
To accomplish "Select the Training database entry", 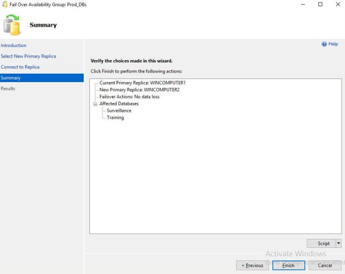I will tap(115, 118).
